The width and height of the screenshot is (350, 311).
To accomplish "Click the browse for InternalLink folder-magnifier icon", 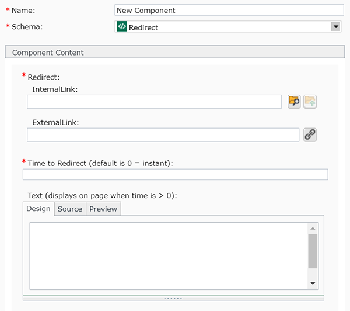I will click(294, 102).
